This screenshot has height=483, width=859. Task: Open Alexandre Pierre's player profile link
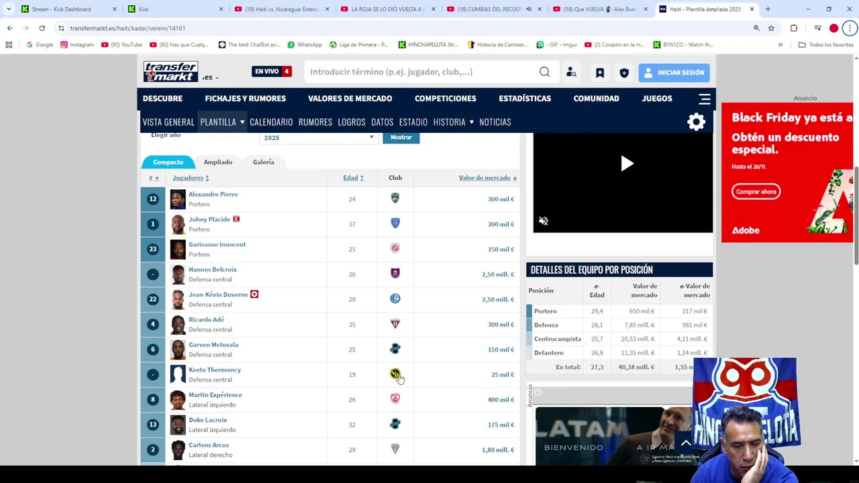tap(213, 195)
